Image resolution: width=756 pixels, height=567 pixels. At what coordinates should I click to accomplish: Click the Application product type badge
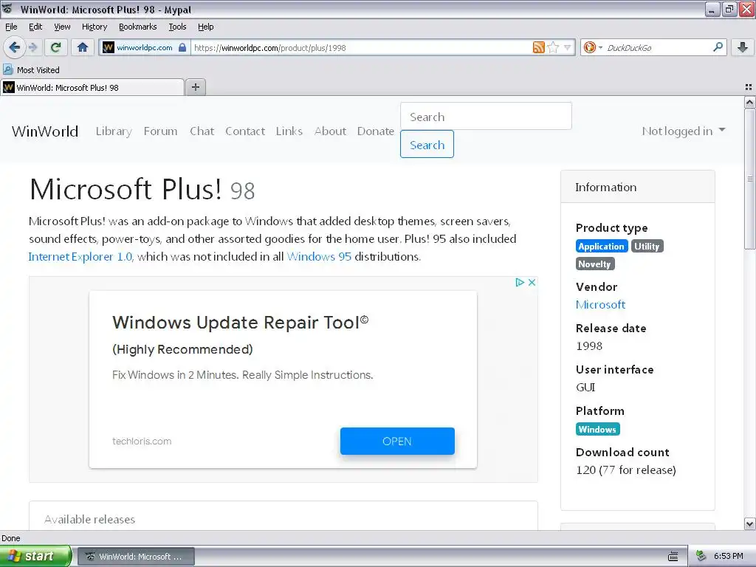[x=601, y=247]
